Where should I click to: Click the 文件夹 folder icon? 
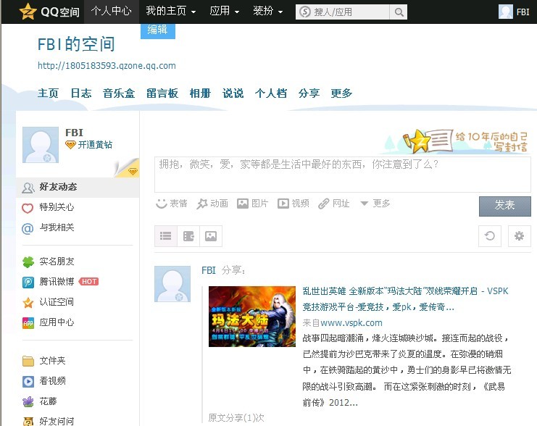pyautogui.click(x=28, y=361)
